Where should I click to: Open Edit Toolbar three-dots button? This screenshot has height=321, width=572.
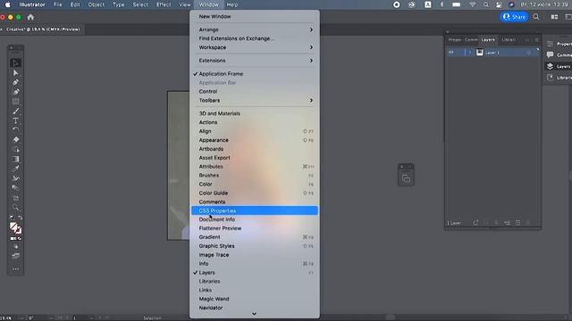(x=15, y=269)
